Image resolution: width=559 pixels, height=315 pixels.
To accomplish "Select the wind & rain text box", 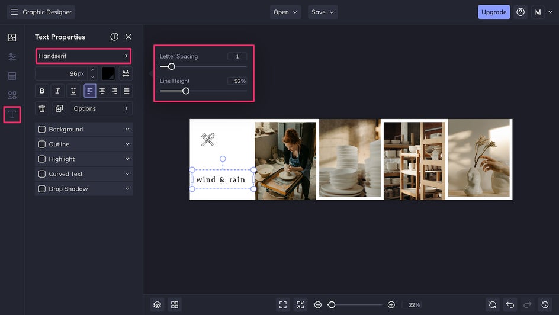I will point(223,179).
